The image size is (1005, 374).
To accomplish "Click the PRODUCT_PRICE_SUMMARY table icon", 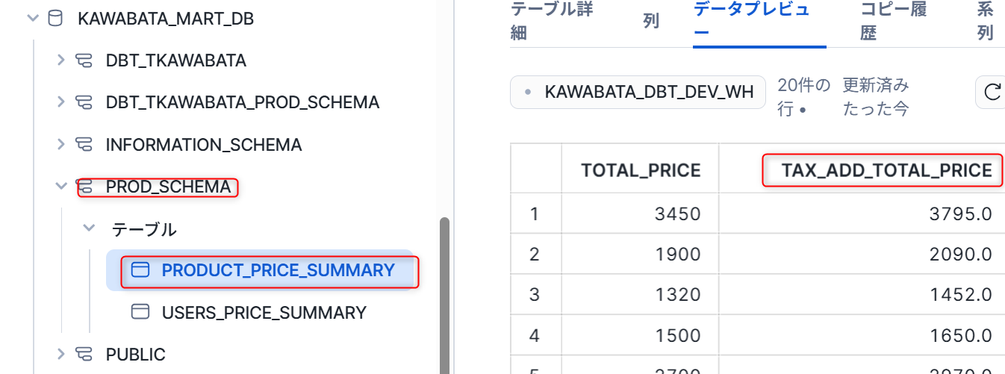I will [140, 270].
